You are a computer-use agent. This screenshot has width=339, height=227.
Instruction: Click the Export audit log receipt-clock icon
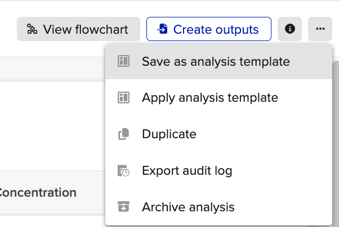tap(124, 170)
